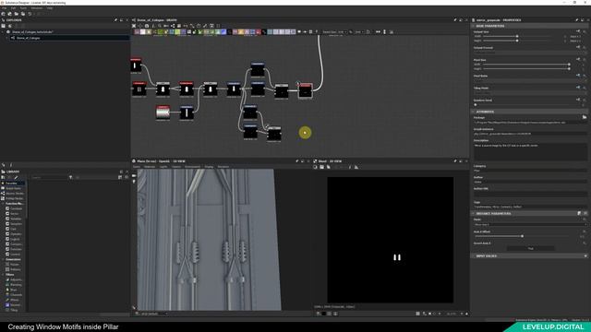Click the light bulb icon in 3D view
Screen dimensions: 591x332
point(134,182)
